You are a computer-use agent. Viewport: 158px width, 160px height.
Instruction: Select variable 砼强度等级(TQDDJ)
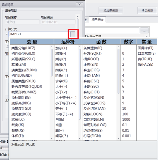coord(27,87)
